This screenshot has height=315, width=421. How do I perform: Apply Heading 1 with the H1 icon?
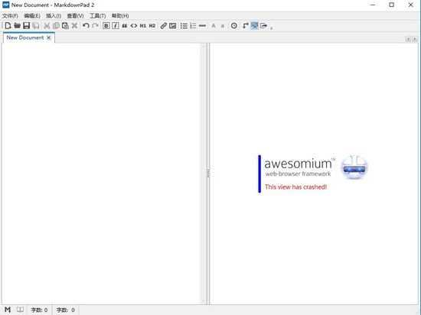point(143,26)
